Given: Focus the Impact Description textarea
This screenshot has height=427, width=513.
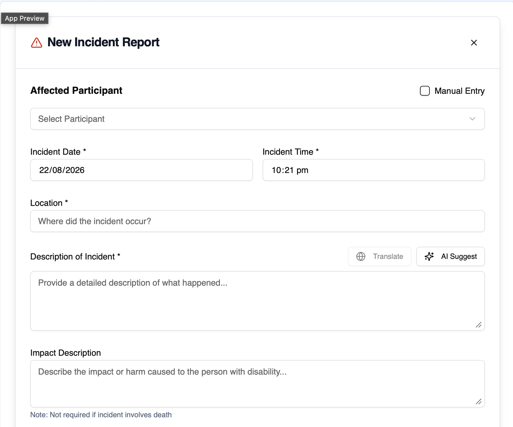Looking at the screenshot, I should point(257,384).
